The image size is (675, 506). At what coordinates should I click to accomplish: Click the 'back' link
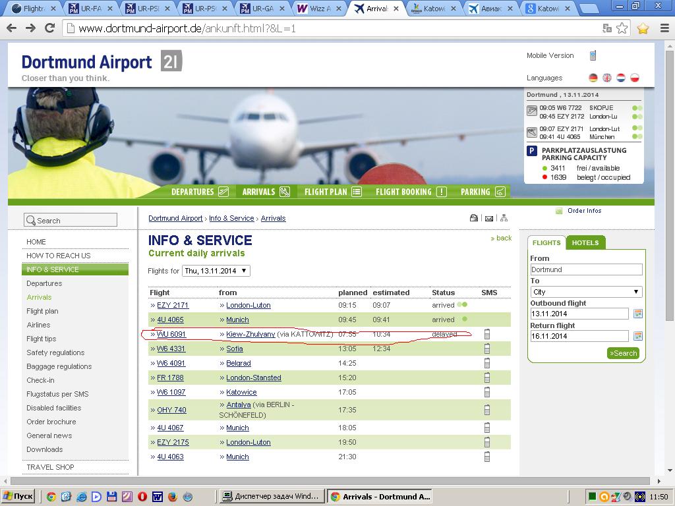502,238
